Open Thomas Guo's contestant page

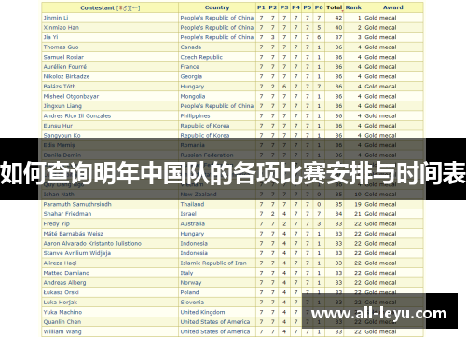tap(61, 47)
